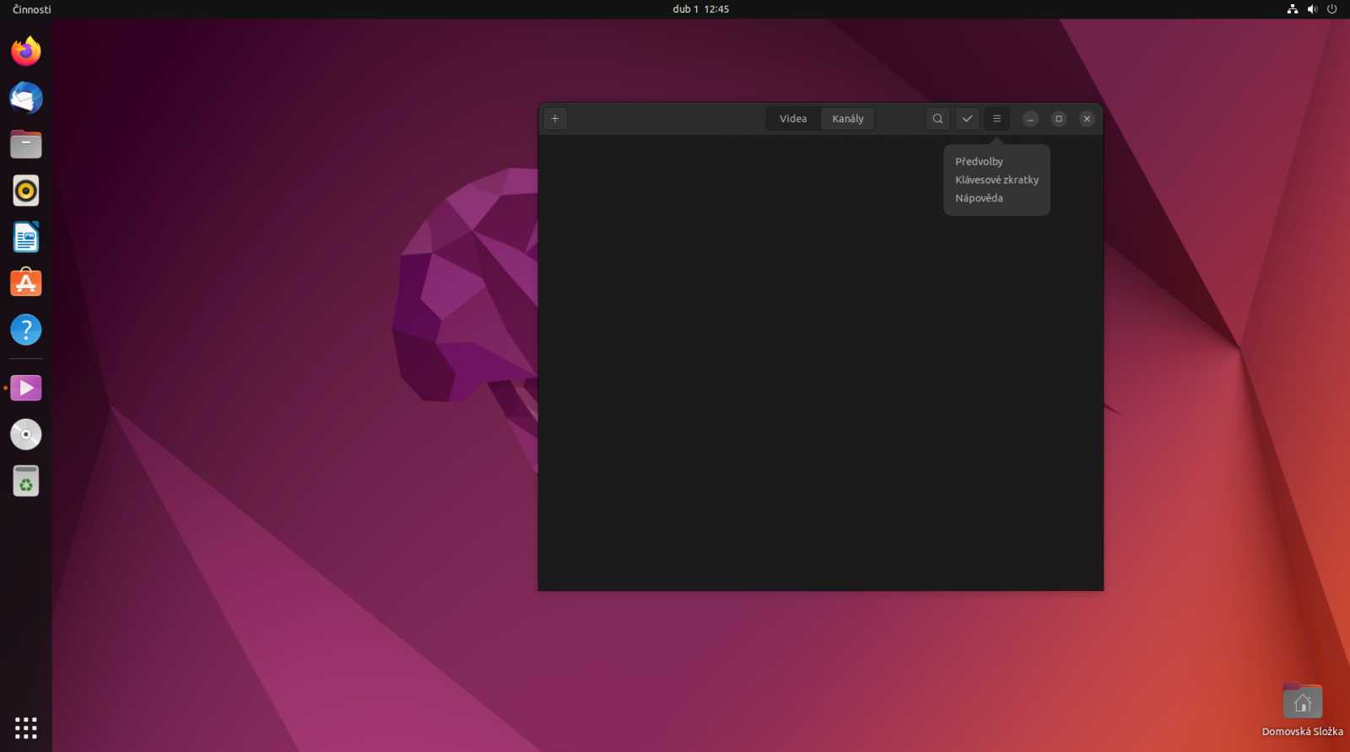Open LibreOffice Writer from the dock
This screenshot has width=1350, height=752.
click(x=26, y=237)
